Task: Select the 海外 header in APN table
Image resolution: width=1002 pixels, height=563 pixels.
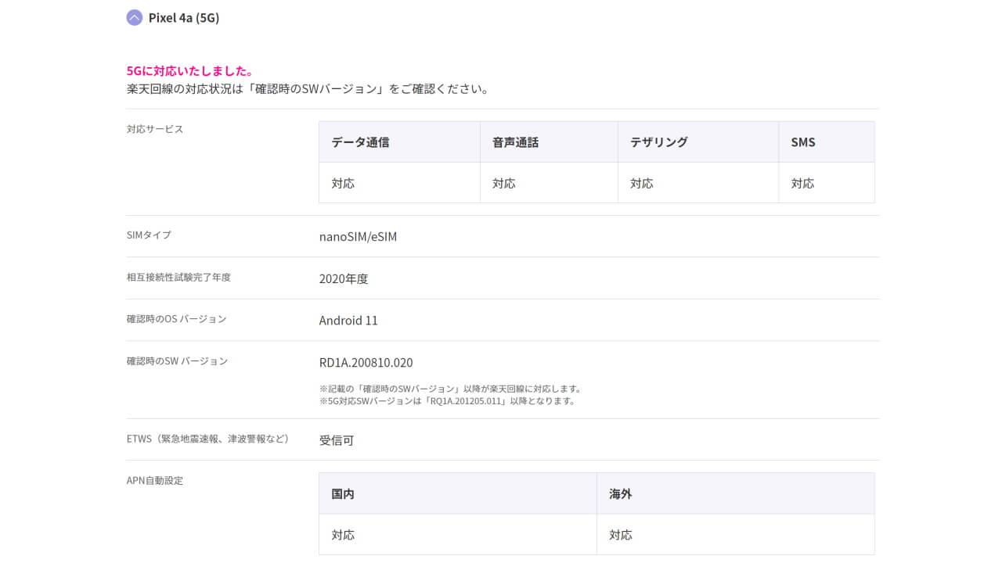Action: point(621,494)
